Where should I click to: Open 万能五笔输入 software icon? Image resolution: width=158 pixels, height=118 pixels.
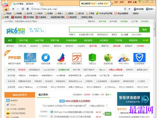[77, 57]
